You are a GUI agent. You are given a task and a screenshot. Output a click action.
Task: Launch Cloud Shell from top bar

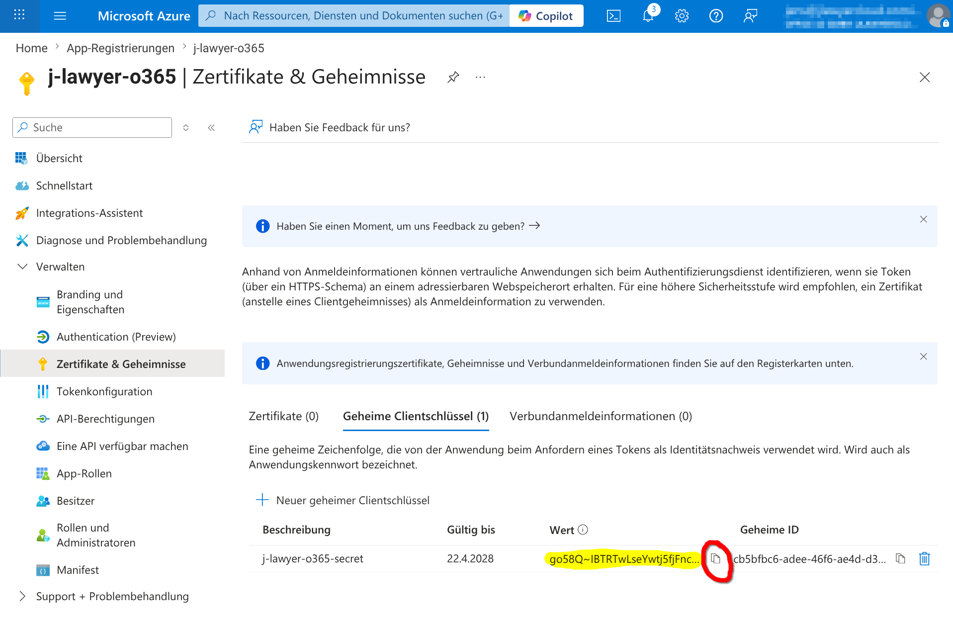614,16
